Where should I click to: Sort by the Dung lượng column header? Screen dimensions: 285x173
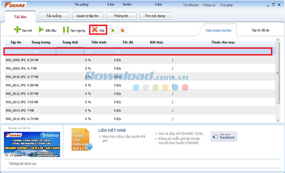click(x=41, y=42)
